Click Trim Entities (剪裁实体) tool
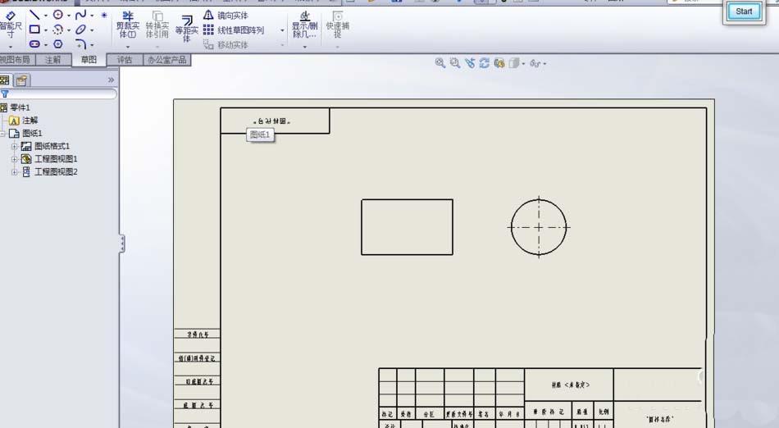 pos(128,25)
